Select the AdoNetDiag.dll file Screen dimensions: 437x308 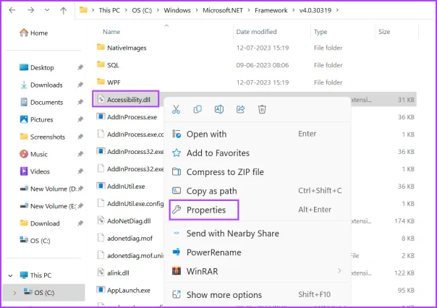coord(124,221)
